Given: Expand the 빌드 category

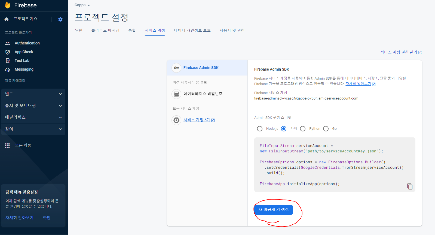Looking at the screenshot, I should (33, 94).
